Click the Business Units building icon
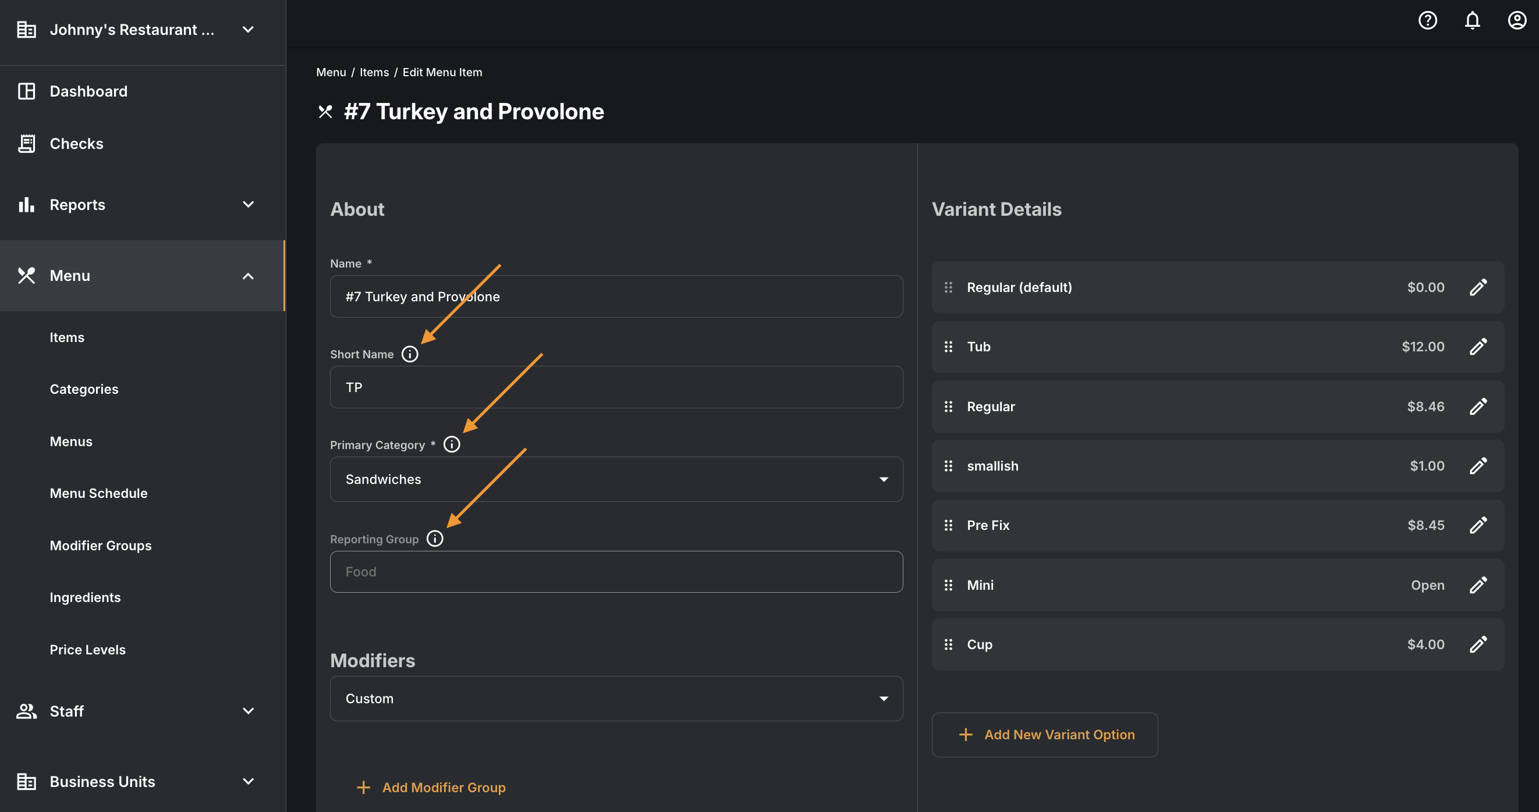This screenshot has width=1539, height=812. 26,782
